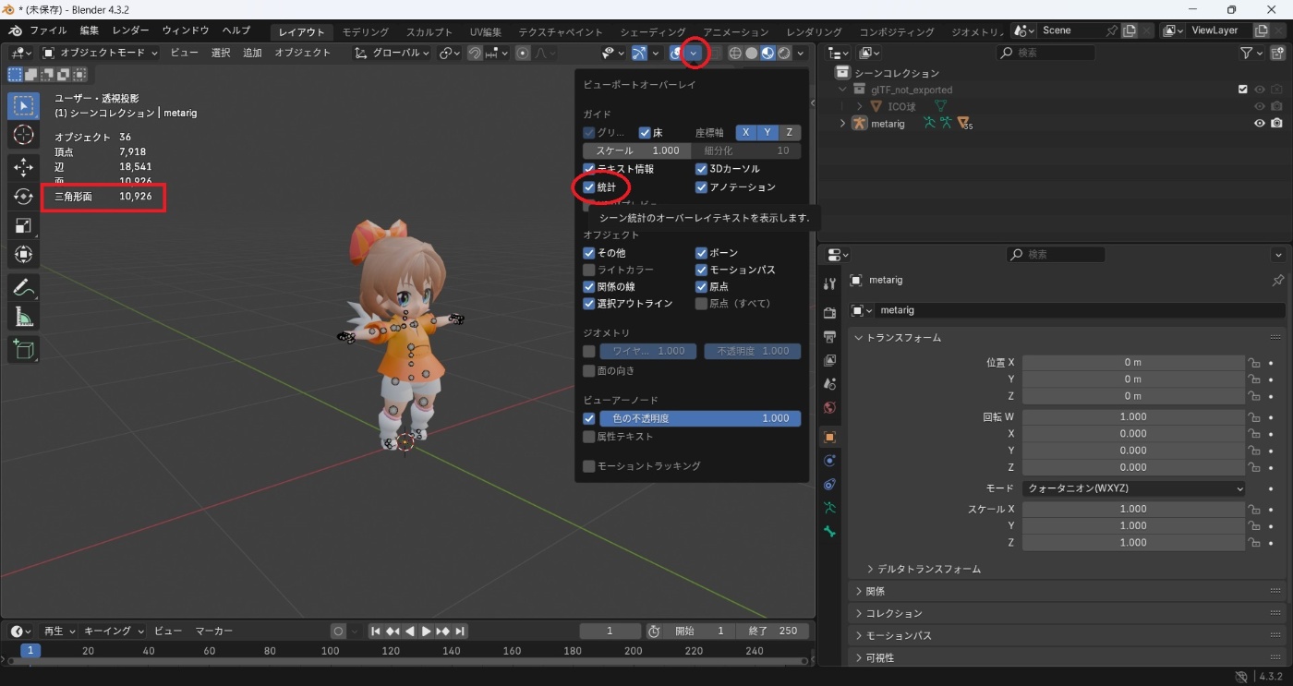
Task: Open the マーカー menu in timeline
Action: coord(213,632)
